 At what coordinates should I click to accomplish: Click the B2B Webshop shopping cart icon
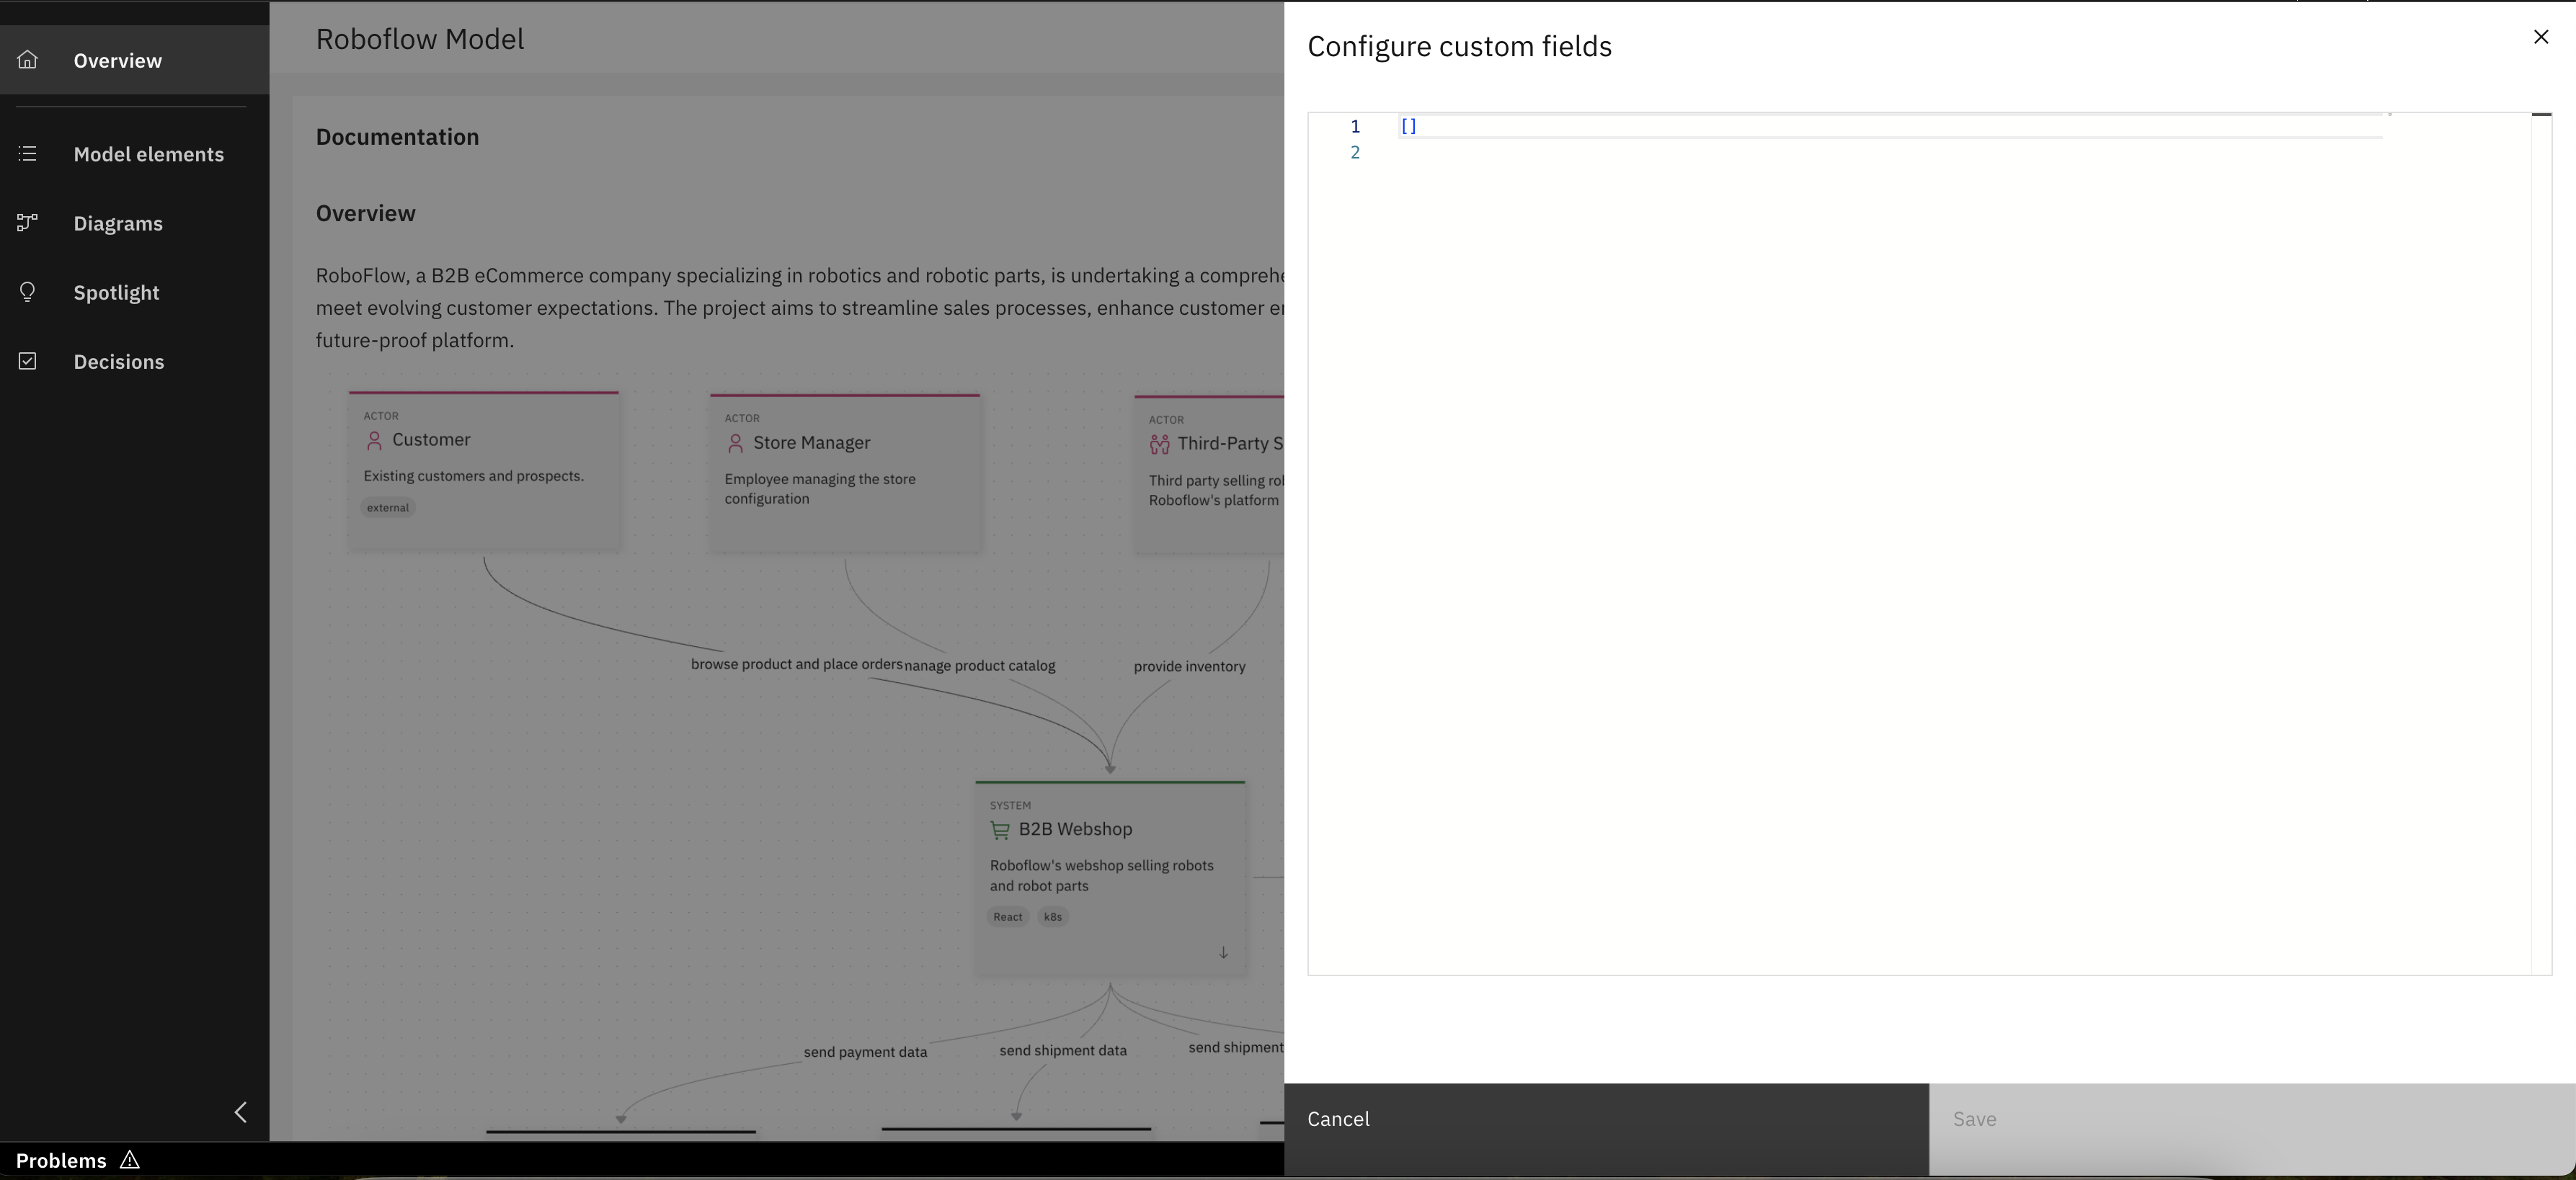(x=1000, y=831)
